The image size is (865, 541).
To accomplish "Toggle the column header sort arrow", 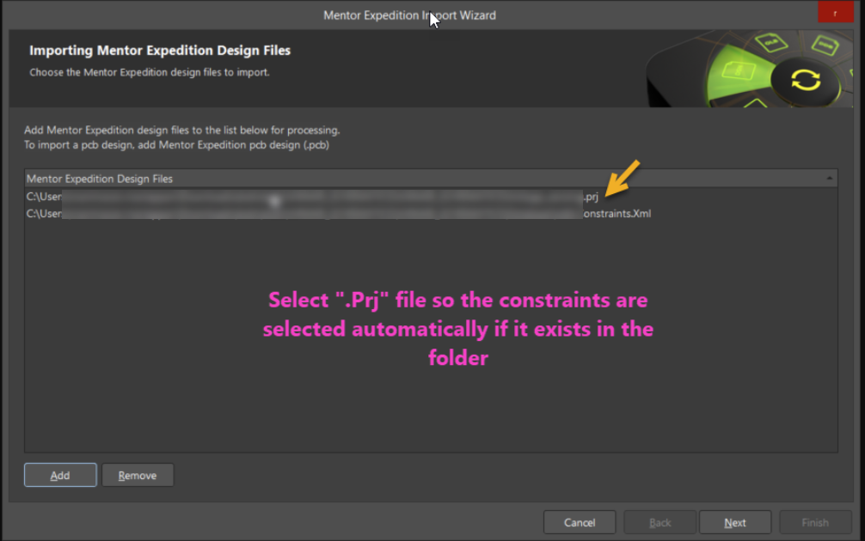I will click(829, 179).
